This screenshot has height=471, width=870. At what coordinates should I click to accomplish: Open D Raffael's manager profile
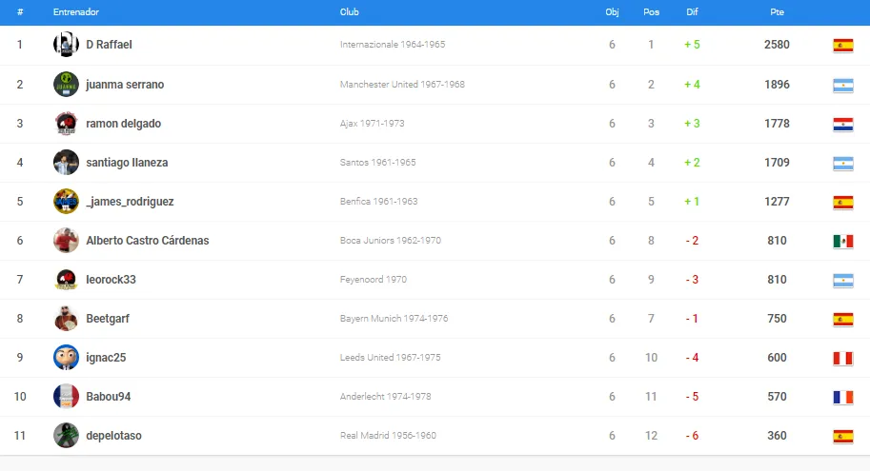click(x=109, y=45)
